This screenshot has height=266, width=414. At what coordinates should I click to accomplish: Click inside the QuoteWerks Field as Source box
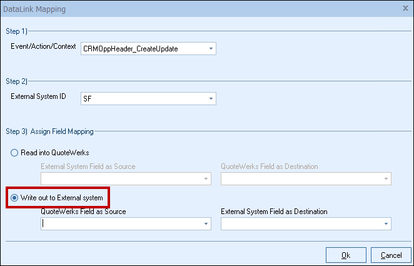click(120, 223)
